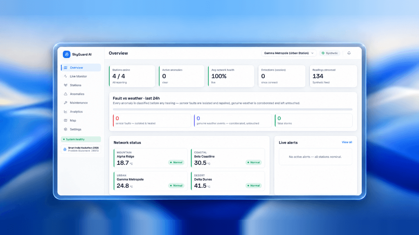This screenshot has width=419, height=235.
Task: Click the Anomalies warning triangle icon
Action: pos(65,94)
